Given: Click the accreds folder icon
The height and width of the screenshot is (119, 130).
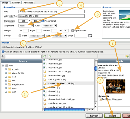Looking at the screenshot, I should 10,69.
